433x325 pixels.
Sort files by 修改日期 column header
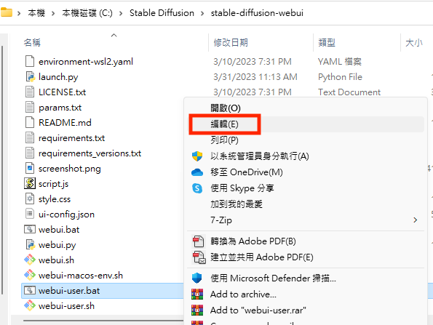231,42
